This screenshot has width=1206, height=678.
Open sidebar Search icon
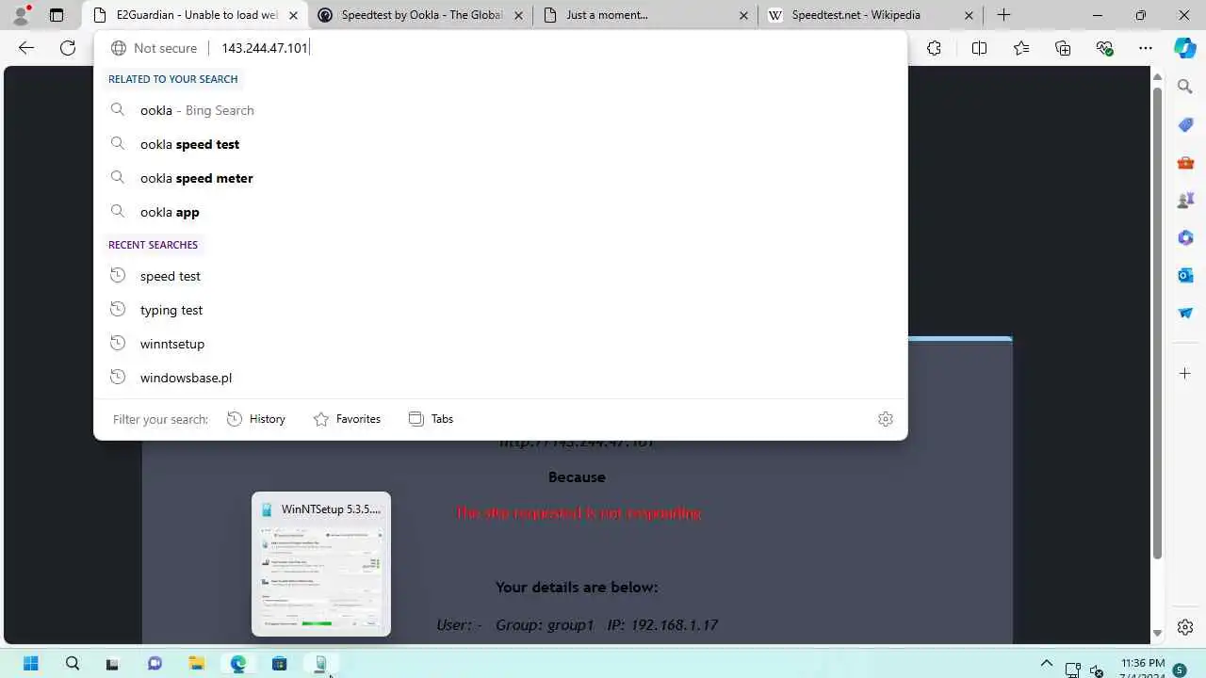click(x=1185, y=87)
